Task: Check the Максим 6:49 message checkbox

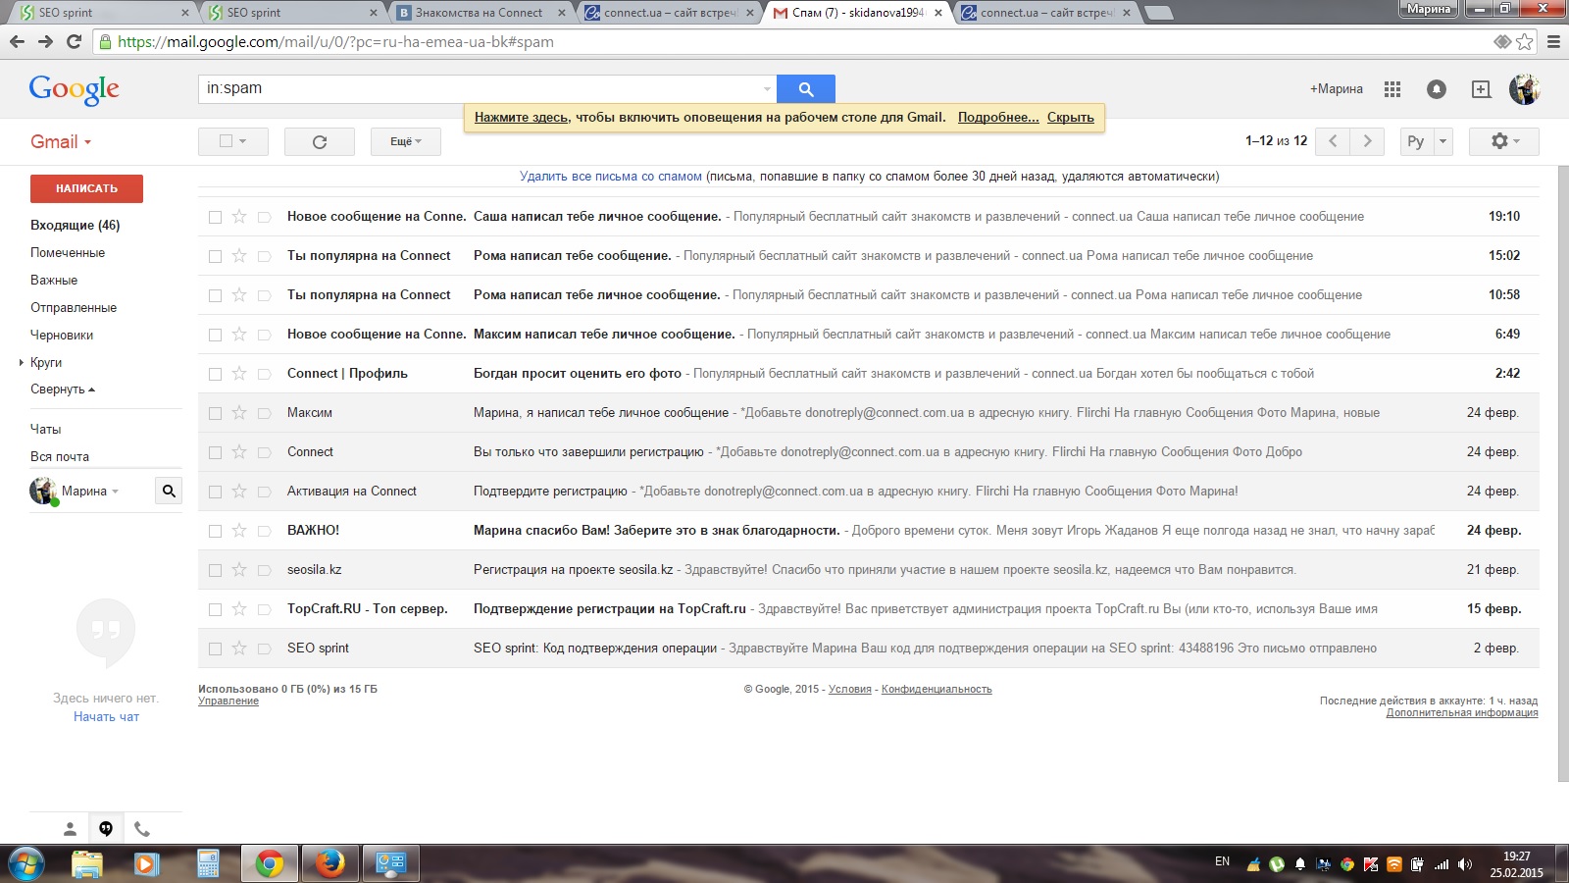Action: 215,335
